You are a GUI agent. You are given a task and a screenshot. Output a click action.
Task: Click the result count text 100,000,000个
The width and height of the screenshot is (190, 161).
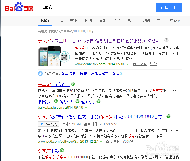pyautogui.click(x=84, y=31)
